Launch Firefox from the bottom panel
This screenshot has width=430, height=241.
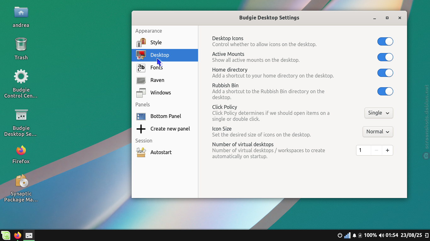click(x=18, y=235)
